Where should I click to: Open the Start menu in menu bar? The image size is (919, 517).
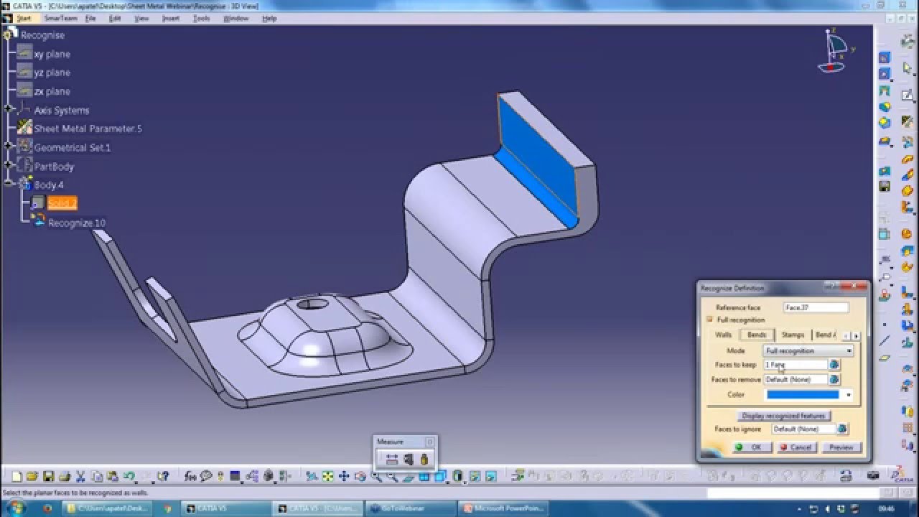24,18
